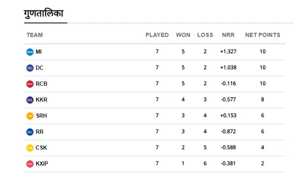This screenshot has height=182, width=307.
Task: Click the DC team logo icon
Action: tap(30, 68)
